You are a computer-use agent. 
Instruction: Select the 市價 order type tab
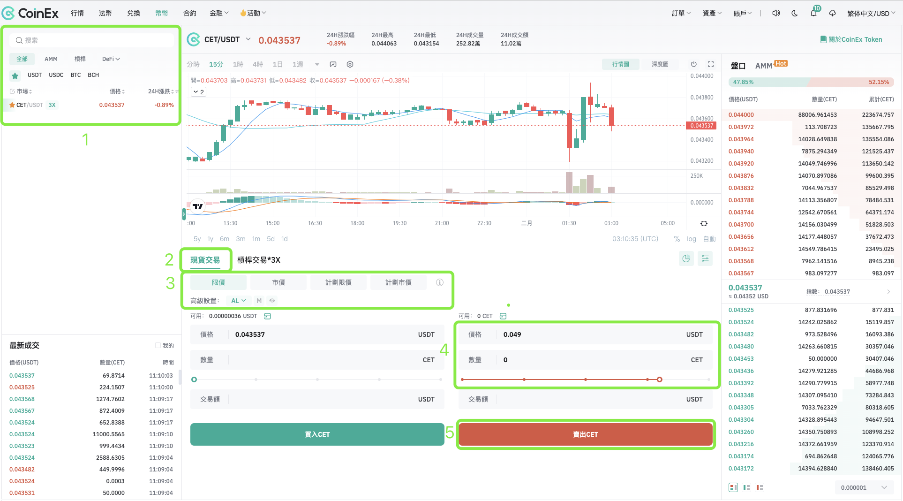point(278,282)
